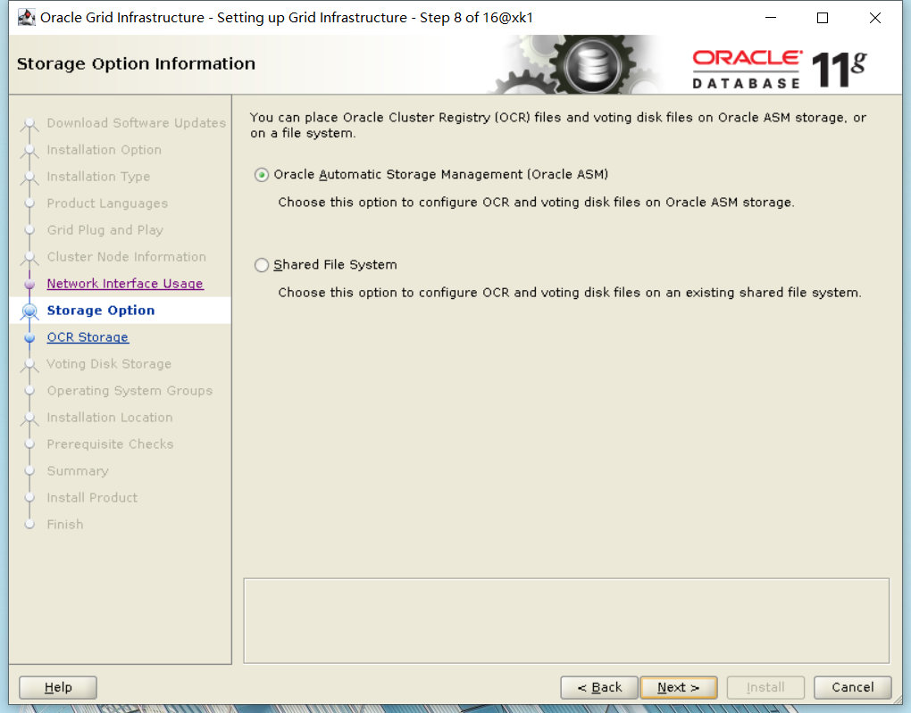Click the Back button

[x=599, y=687]
